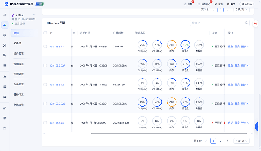This screenshot has height=151, width=261.
Task: Expand 更多 for 192.168.3.228
Action: tap(245, 104)
